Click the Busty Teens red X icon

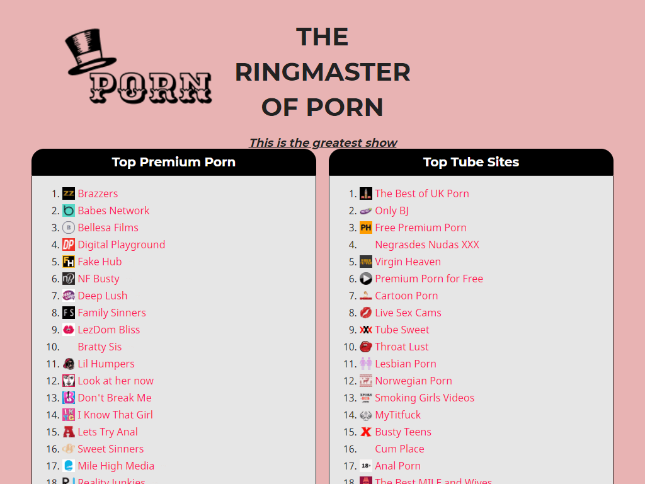(366, 432)
